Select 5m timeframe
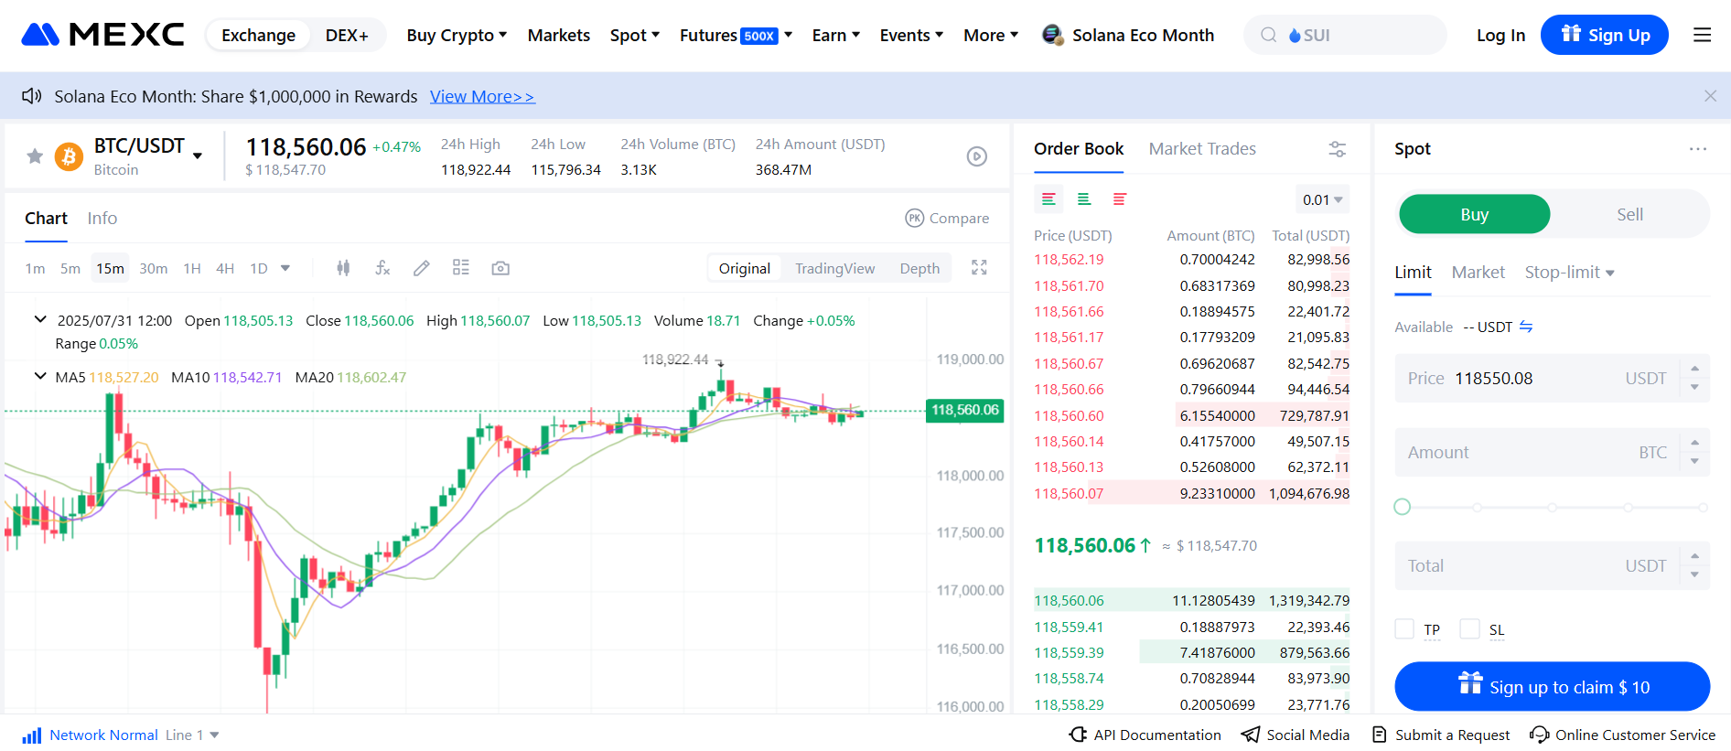The height and width of the screenshot is (751, 1731). [70, 268]
